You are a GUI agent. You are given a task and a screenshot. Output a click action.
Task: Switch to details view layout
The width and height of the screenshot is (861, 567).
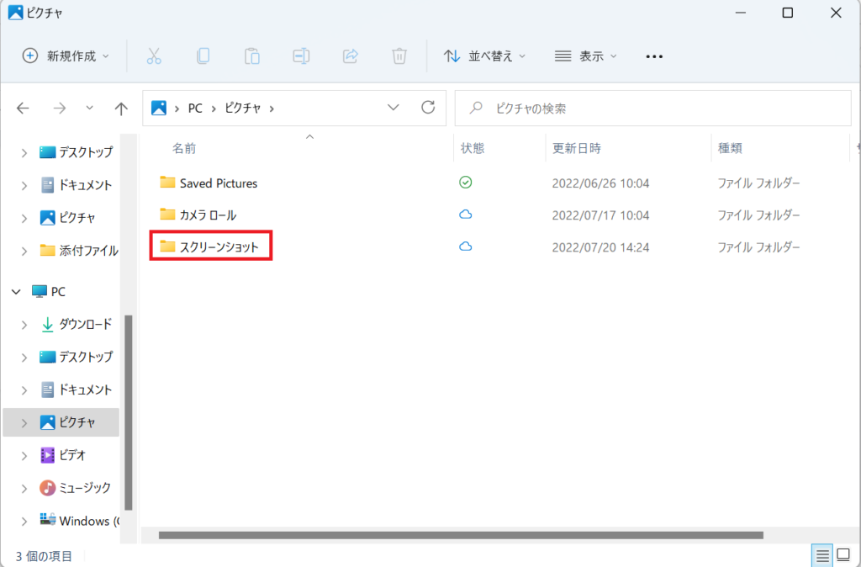coord(821,555)
